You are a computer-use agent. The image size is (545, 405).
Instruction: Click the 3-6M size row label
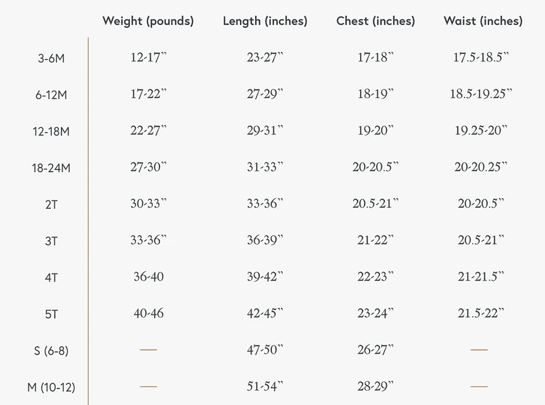[51, 58]
